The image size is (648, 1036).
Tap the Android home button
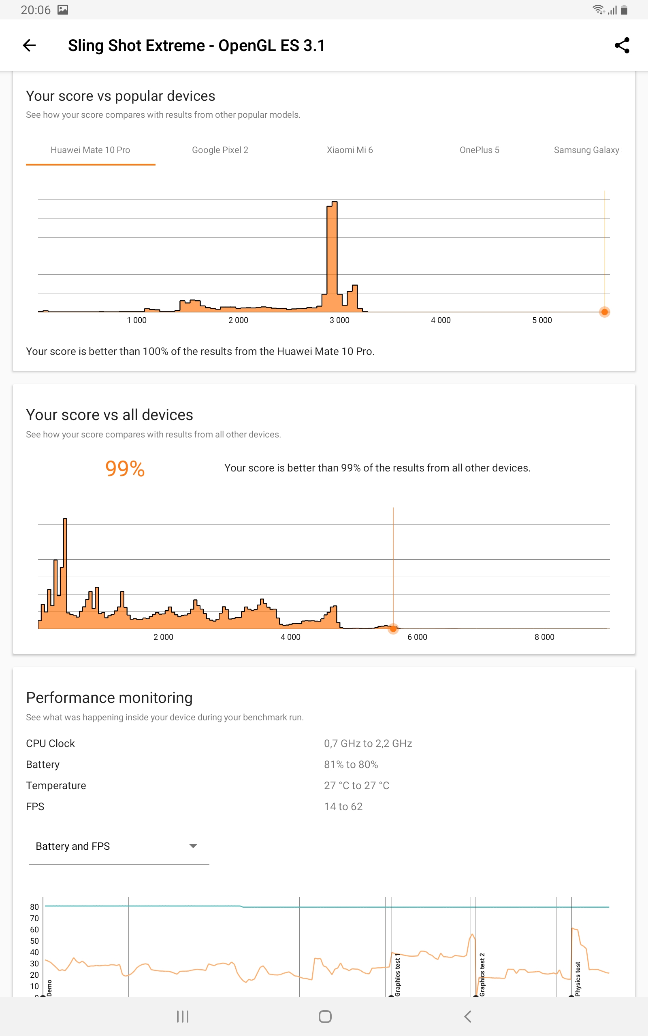(325, 1016)
